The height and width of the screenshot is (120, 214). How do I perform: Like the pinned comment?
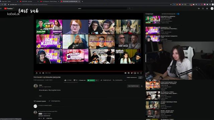(x=39, y=118)
